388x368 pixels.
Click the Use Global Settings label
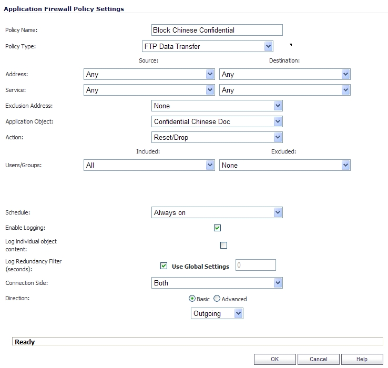[x=200, y=267]
